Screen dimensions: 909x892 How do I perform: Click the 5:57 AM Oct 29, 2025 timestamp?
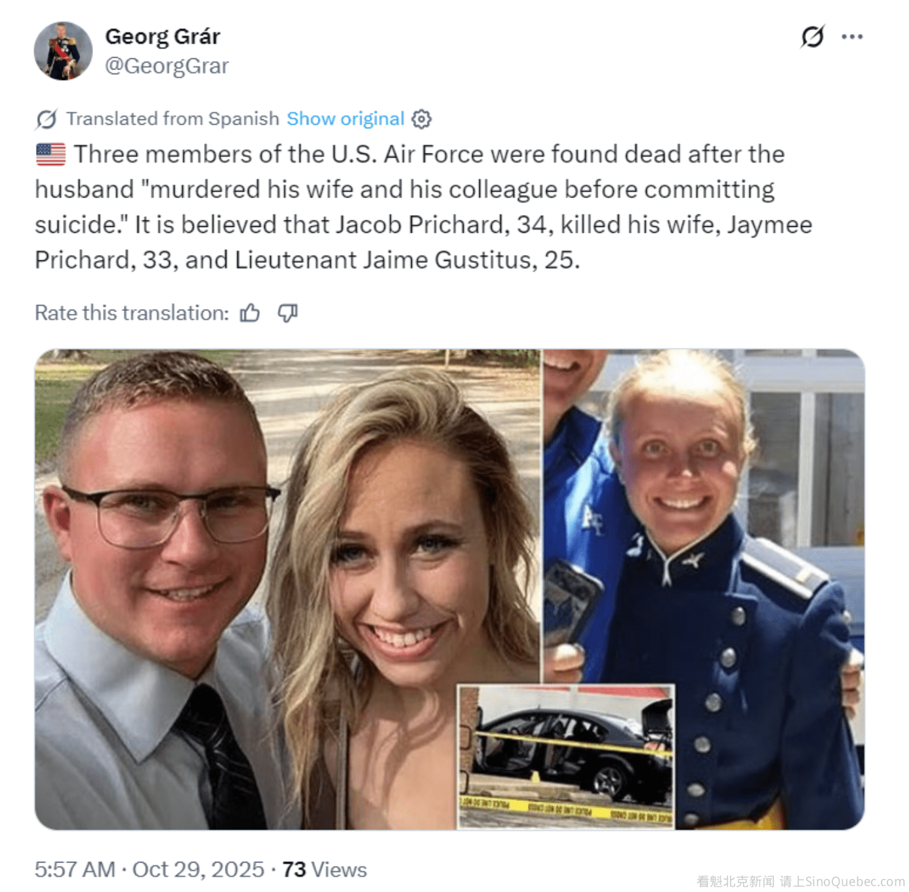[150, 870]
